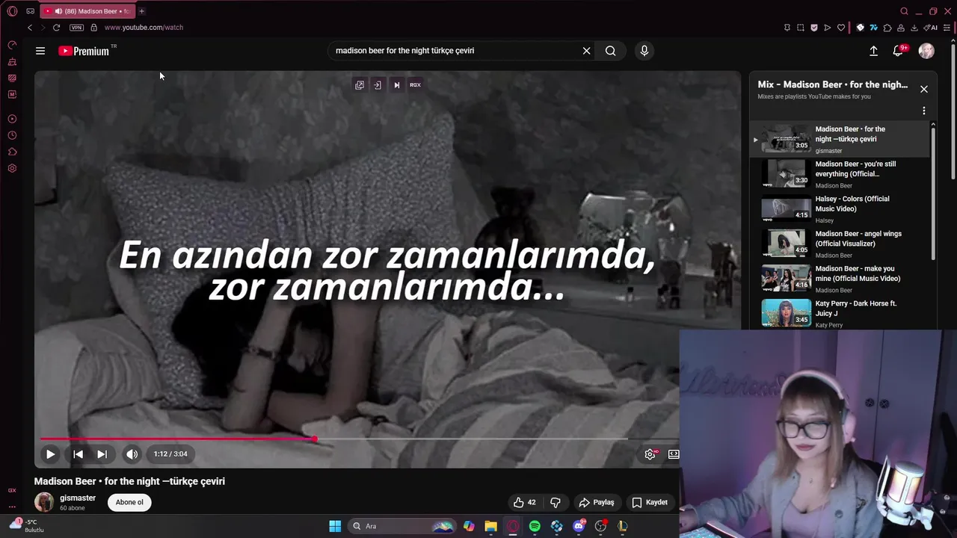The image size is (957, 538).
Task: Open video settings gear with HD badge
Action: point(650,454)
